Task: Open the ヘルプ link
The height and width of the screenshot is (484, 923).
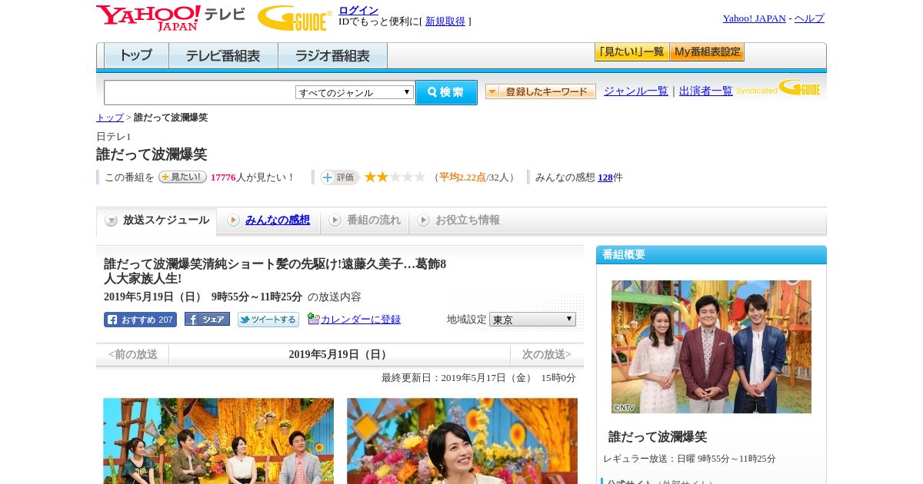Action: 809,18
